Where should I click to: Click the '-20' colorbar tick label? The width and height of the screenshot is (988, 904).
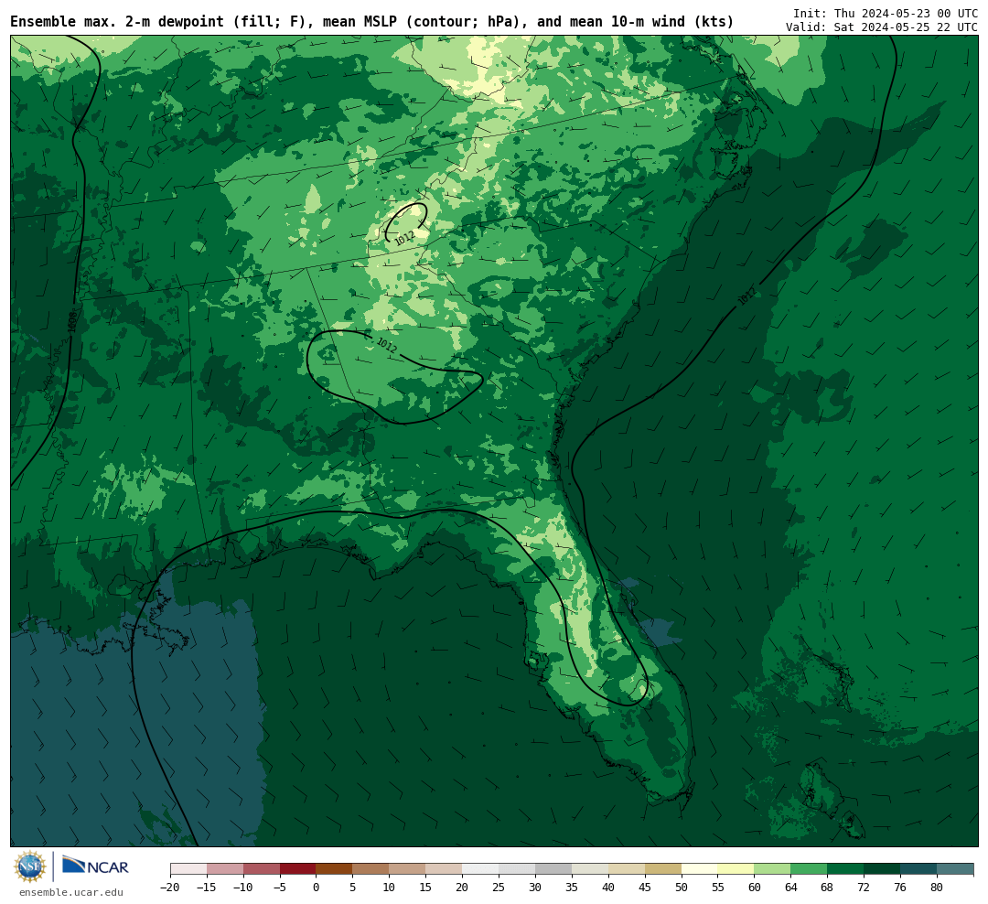pos(169,888)
